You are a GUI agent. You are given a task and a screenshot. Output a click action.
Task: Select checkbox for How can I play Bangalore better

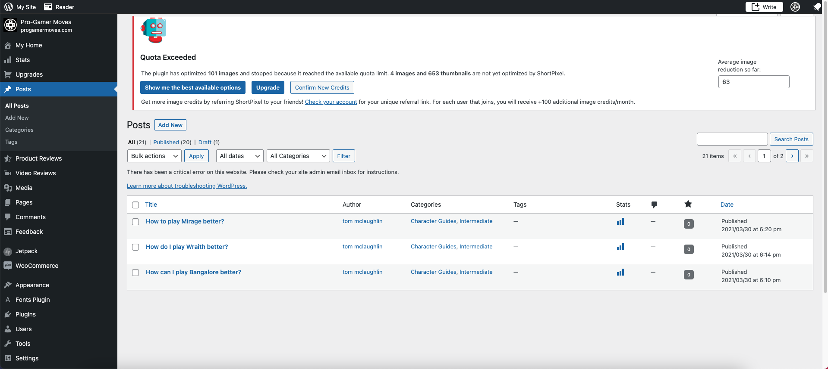[x=135, y=273]
